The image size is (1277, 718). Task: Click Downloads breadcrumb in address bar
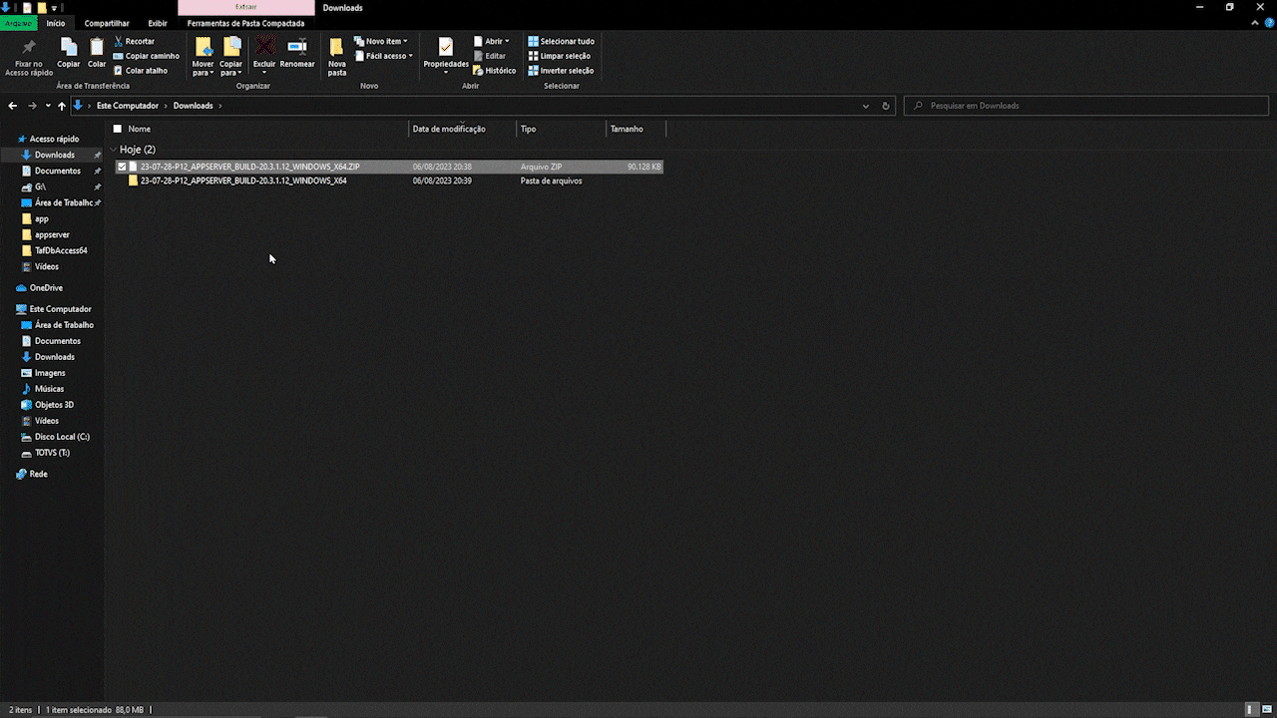coord(193,106)
